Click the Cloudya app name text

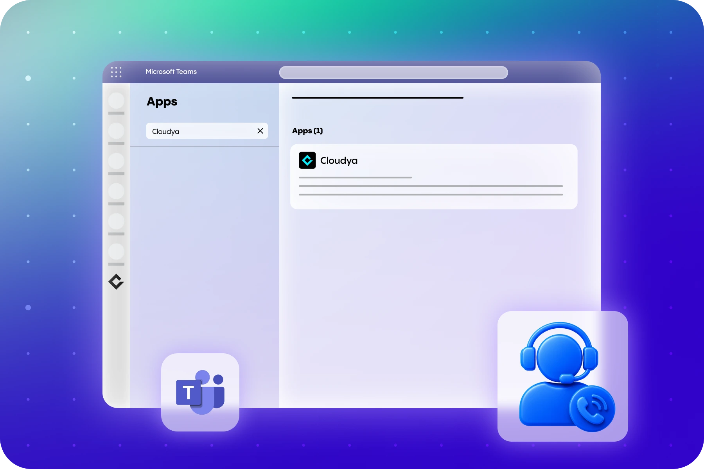(x=339, y=161)
